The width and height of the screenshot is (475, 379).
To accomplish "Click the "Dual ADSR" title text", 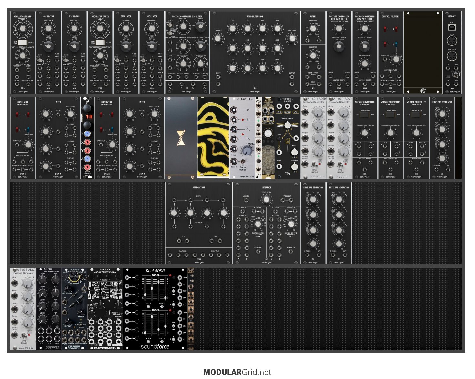I will point(155,271).
